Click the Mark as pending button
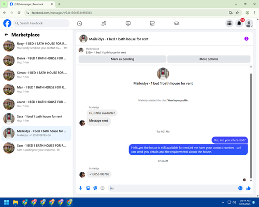The width and height of the screenshot is (259, 207). (122, 59)
